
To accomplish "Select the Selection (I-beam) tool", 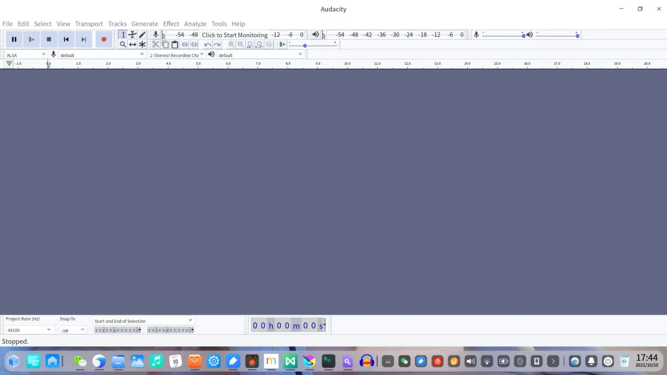I will (123, 35).
